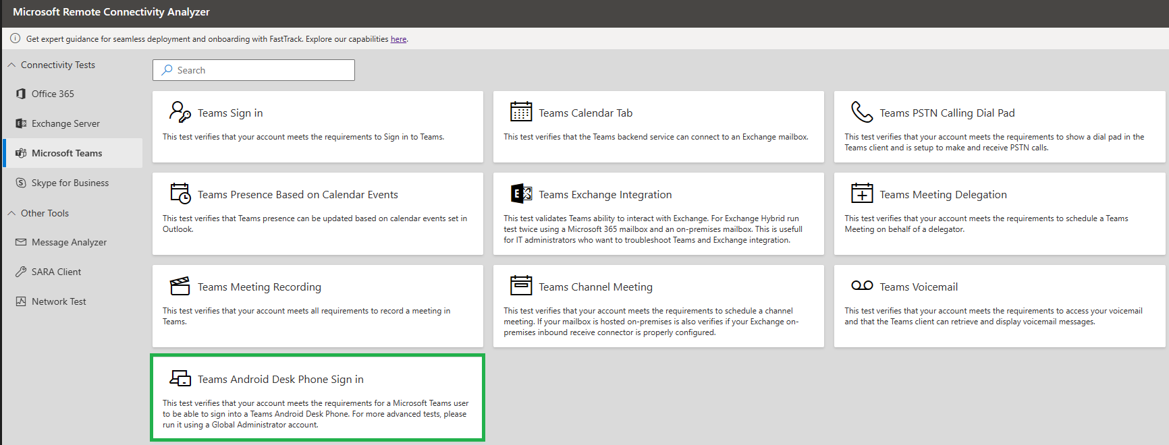Click the Connectivity Tests header label
The width and height of the screenshot is (1169, 445).
[x=58, y=65]
